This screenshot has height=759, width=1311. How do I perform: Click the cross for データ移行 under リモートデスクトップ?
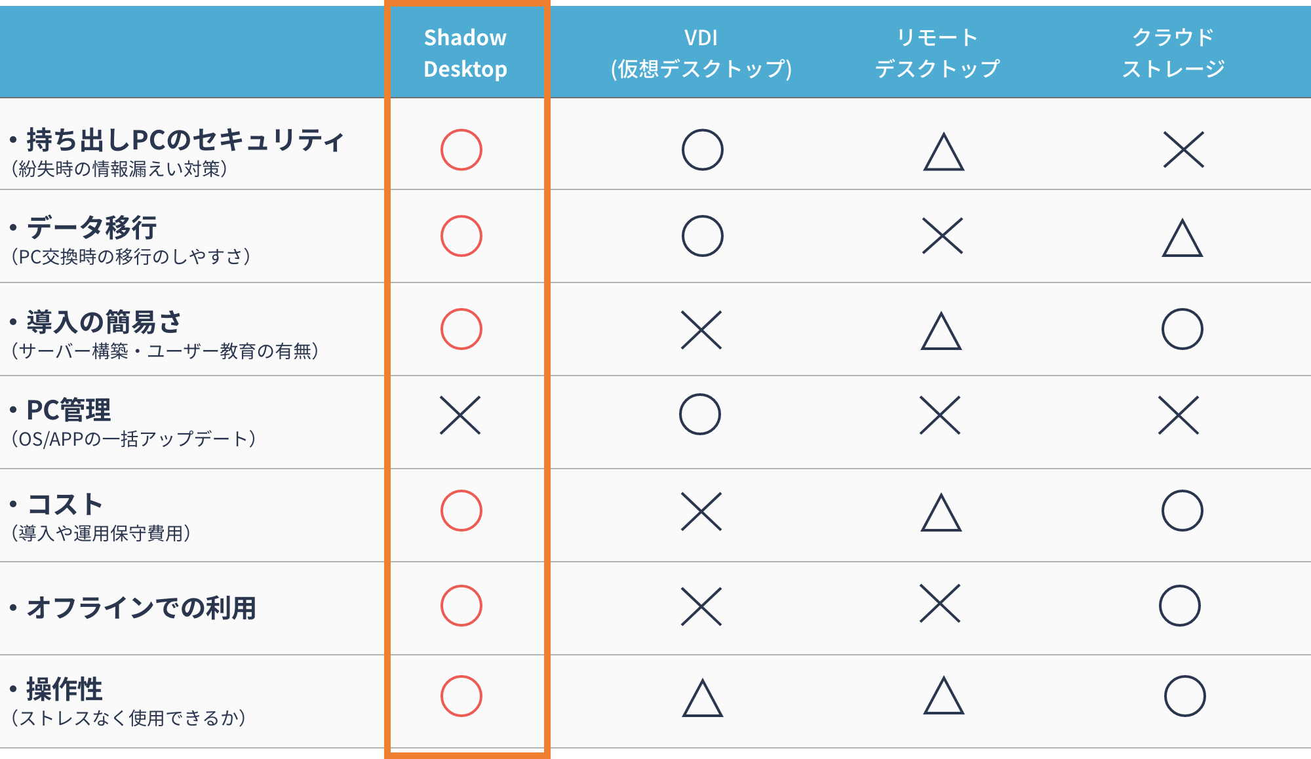(x=943, y=236)
